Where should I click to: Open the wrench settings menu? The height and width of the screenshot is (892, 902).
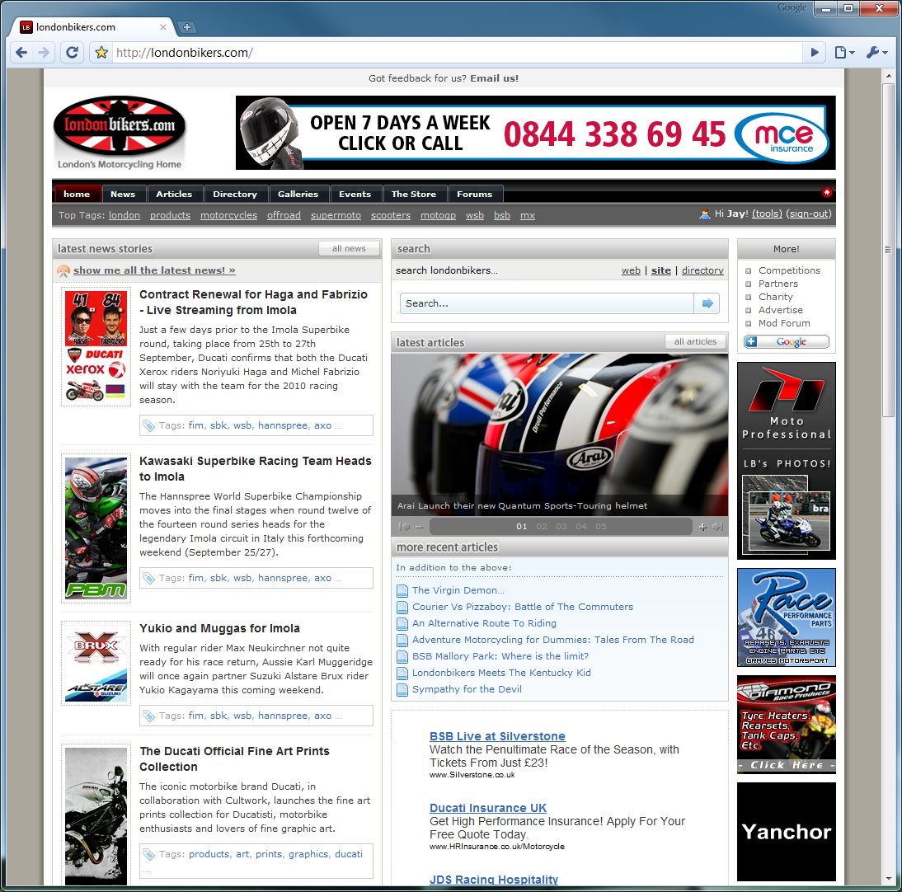[876, 53]
